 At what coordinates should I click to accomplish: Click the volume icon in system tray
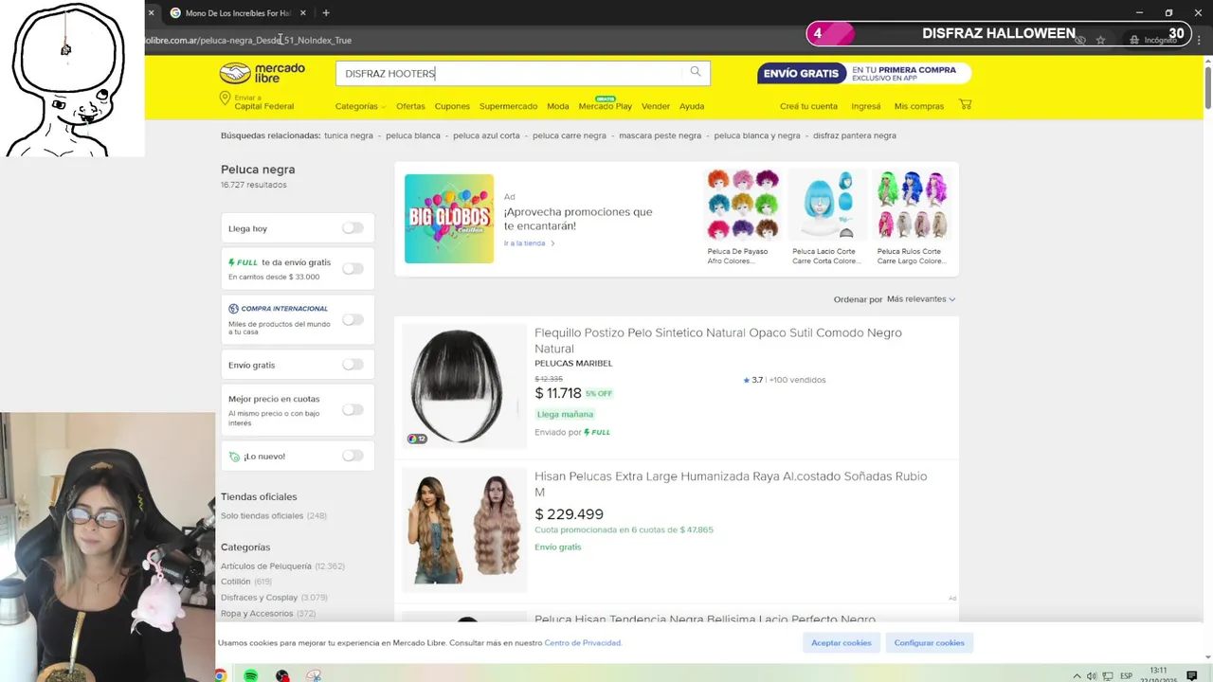tap(1092, 675)
